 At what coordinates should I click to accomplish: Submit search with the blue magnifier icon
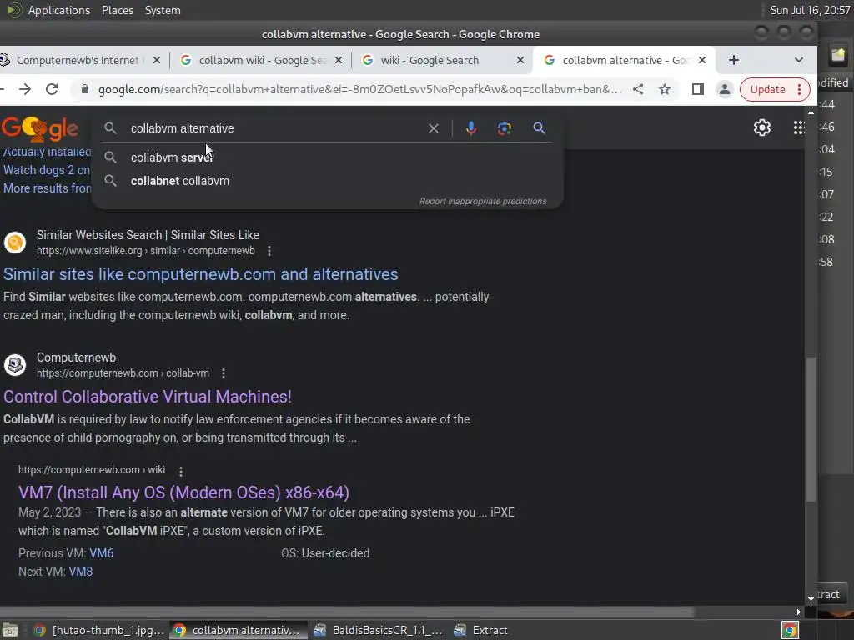[539, 128]
